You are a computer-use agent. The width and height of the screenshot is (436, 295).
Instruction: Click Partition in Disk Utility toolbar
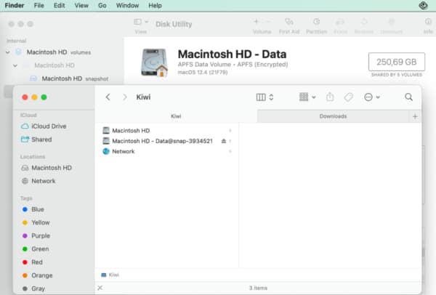316,26
